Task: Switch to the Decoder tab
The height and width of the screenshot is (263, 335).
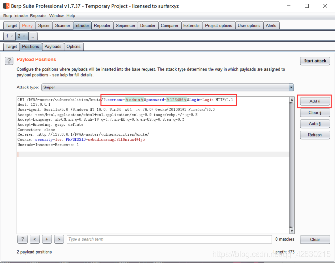Action: tap(148, 26)
